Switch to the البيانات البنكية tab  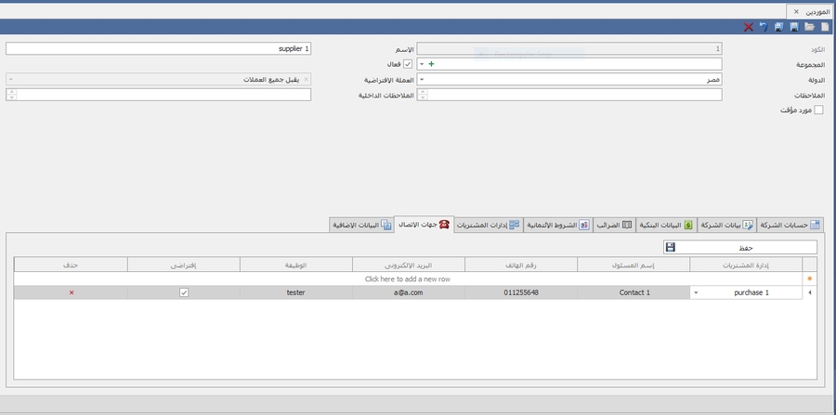pyautogui.click(x=663, y=225)
